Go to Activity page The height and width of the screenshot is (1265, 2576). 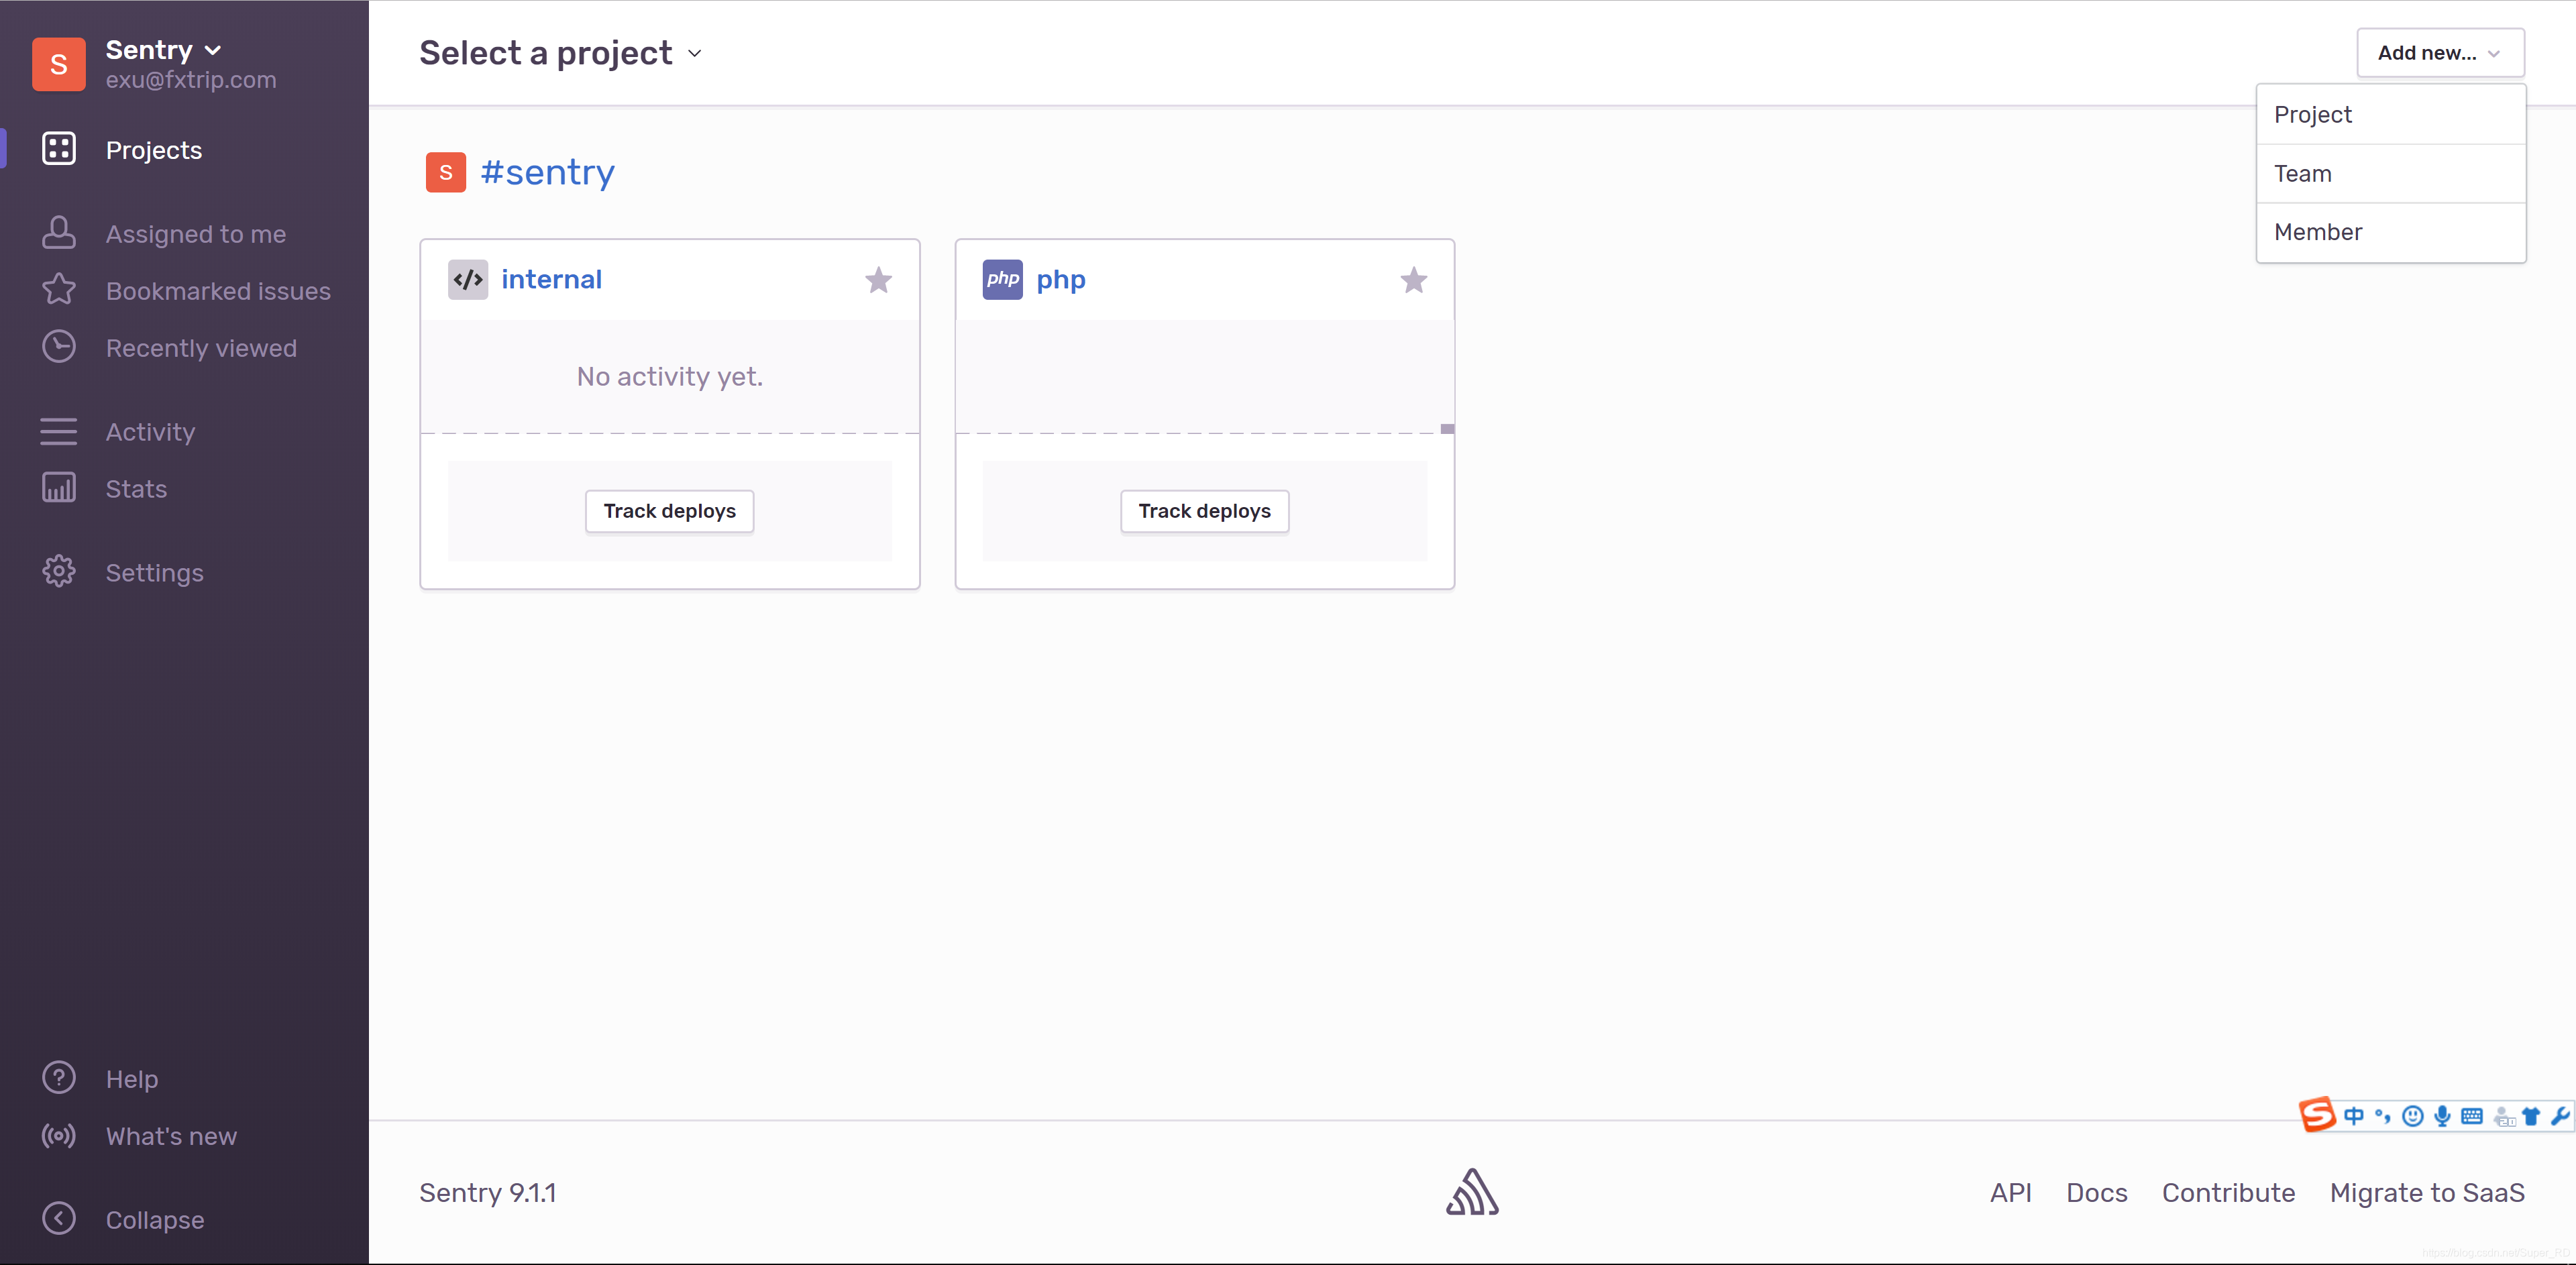[x=150, y=432]
